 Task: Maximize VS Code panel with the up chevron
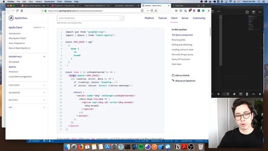(253, 94)
